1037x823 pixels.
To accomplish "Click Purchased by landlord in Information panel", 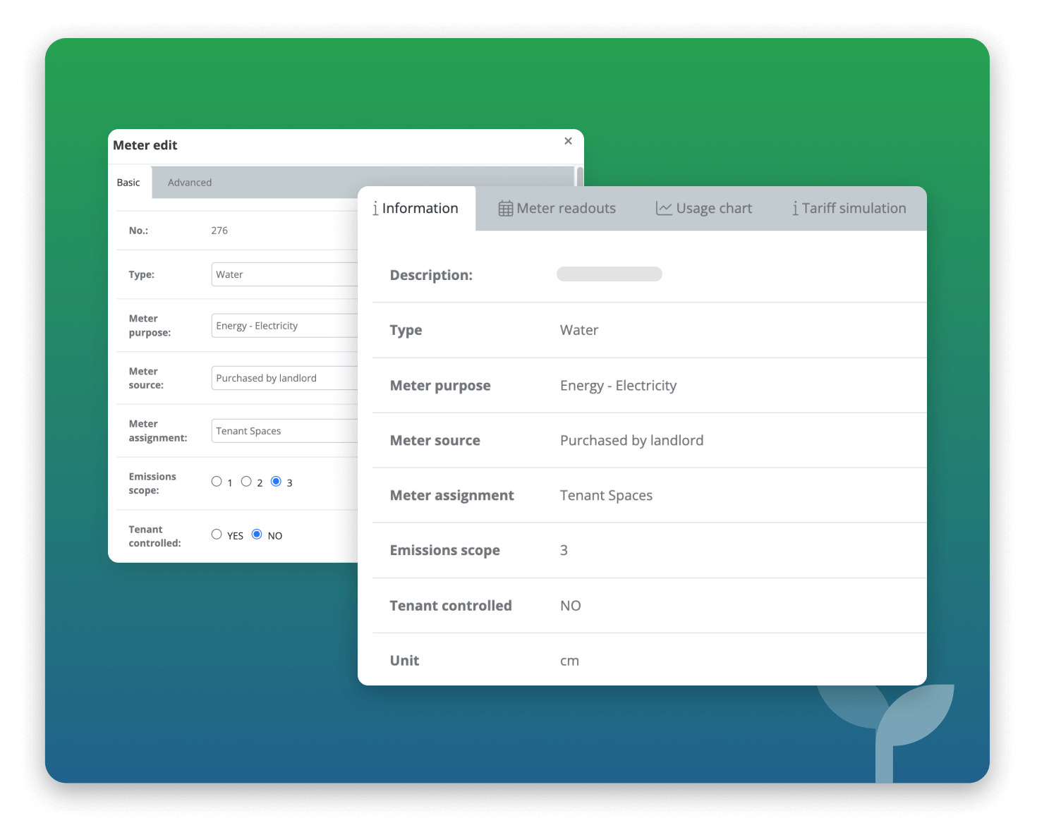I will [631, 441].
